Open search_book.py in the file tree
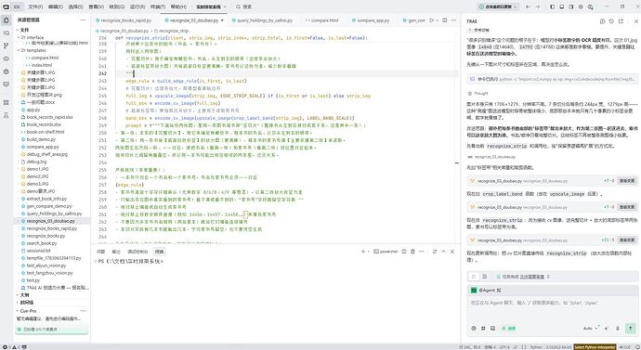641x350 pixels. [x=42, y=243]
